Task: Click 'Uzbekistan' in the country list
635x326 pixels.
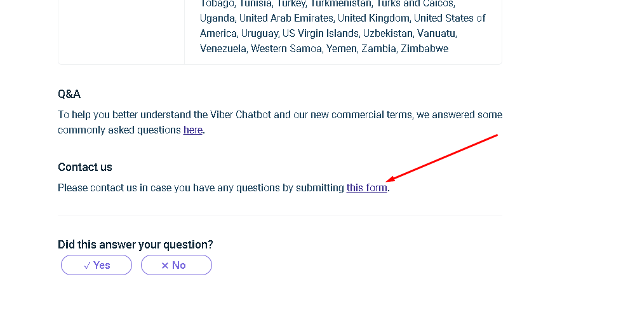Action: click(x=388, y=33)
